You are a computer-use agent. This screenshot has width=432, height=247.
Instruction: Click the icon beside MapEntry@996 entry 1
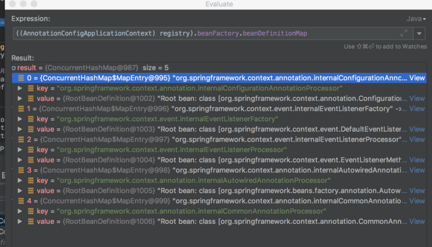click(x=21, y=109)
